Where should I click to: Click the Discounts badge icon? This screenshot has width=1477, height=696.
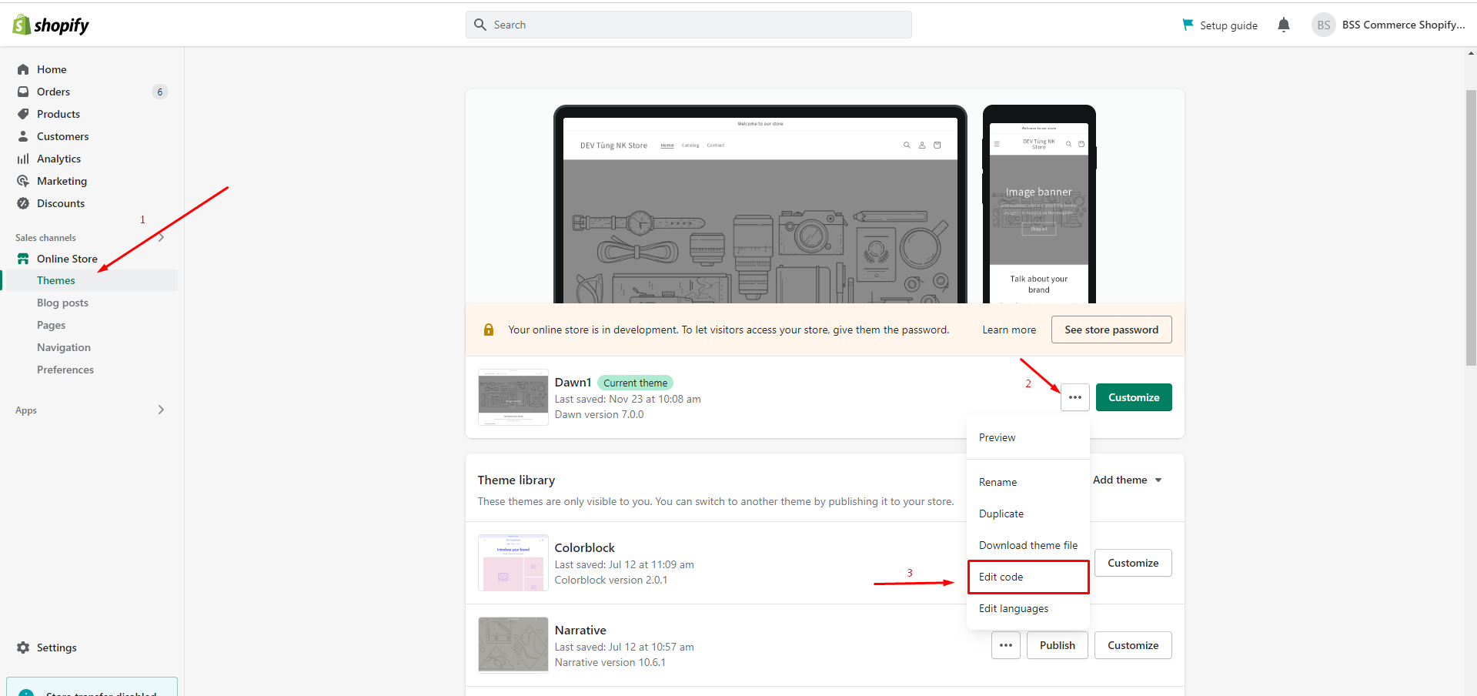tap(23, 203)
